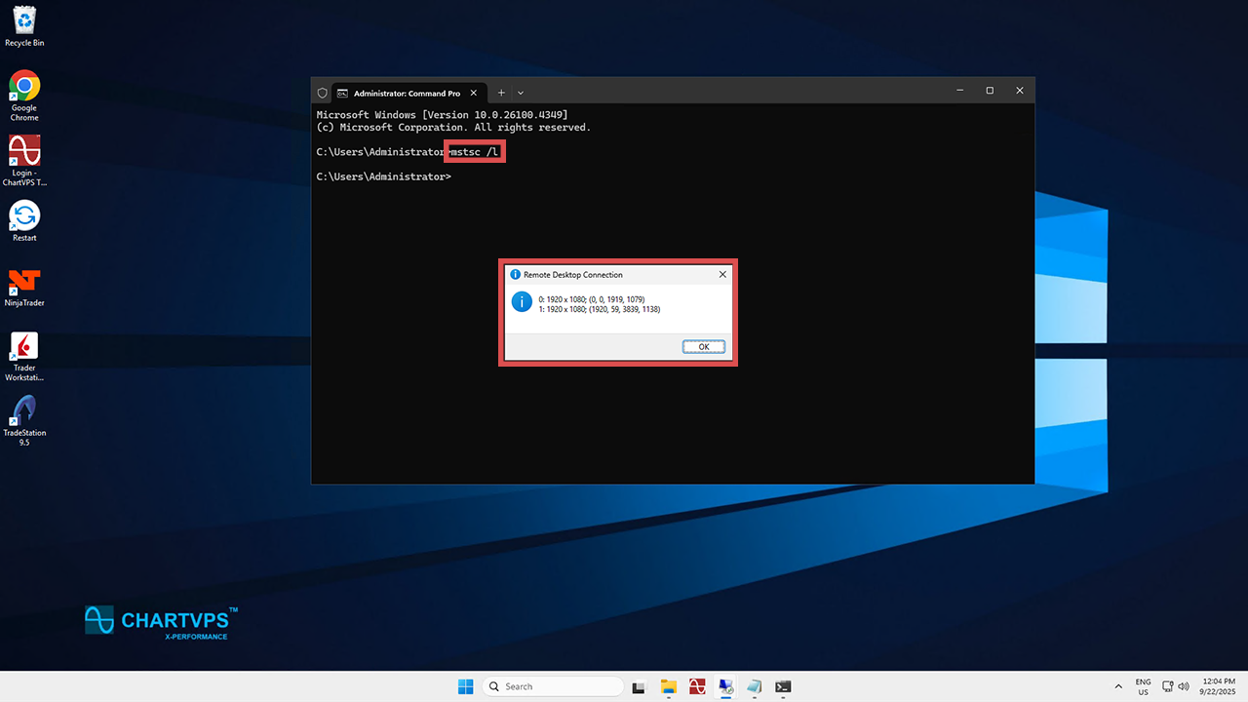
Task: Launch Trader Workstation from the desktop
Action: [x=24, y=353]
